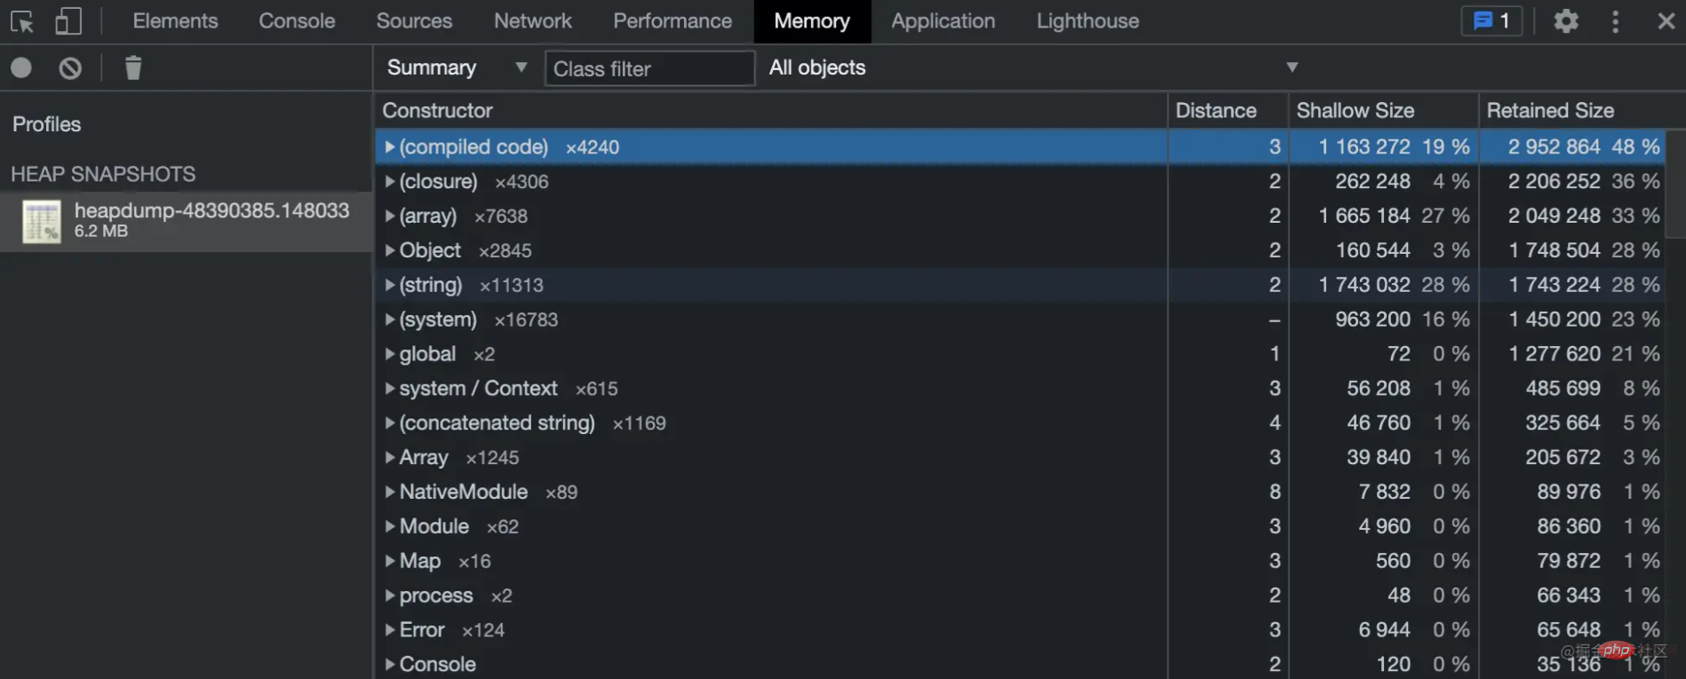Image resolution: width=1686 pixels, height=679 pixels.
Task: Expand the Object ×2845 row
Action: (x=389, y=250)
